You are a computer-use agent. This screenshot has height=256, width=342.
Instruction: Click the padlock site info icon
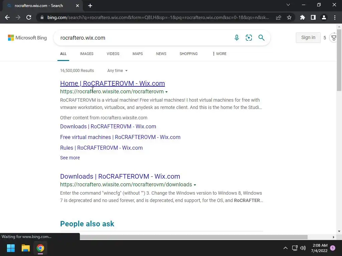42,17
